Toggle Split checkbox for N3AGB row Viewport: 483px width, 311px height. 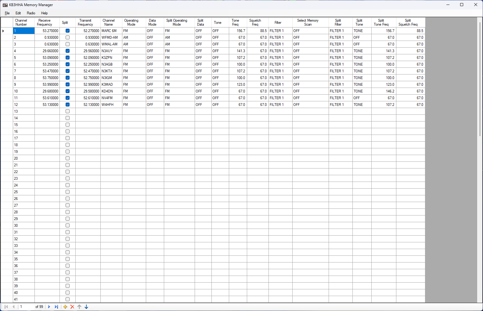click(68, 64)
